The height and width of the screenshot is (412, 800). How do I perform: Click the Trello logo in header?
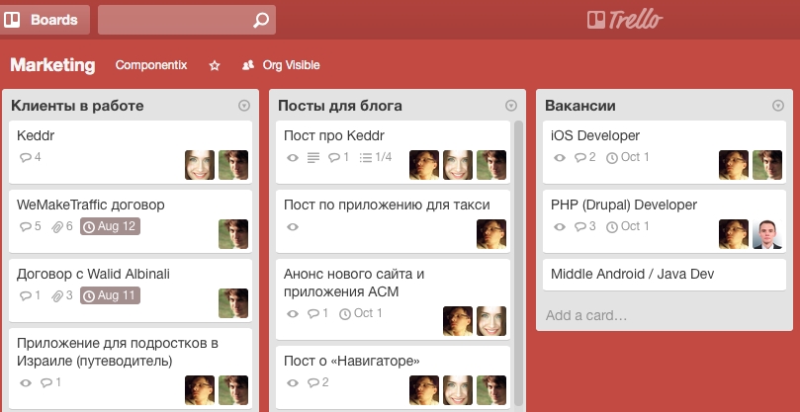[624, 20]
